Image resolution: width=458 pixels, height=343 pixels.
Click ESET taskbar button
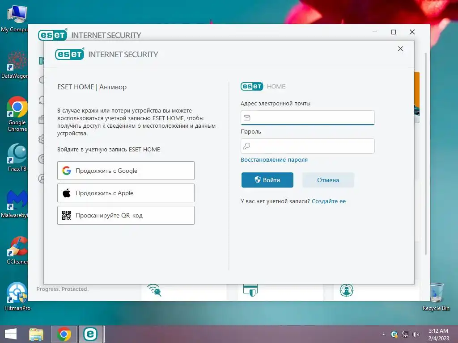(x=91, y=334)
